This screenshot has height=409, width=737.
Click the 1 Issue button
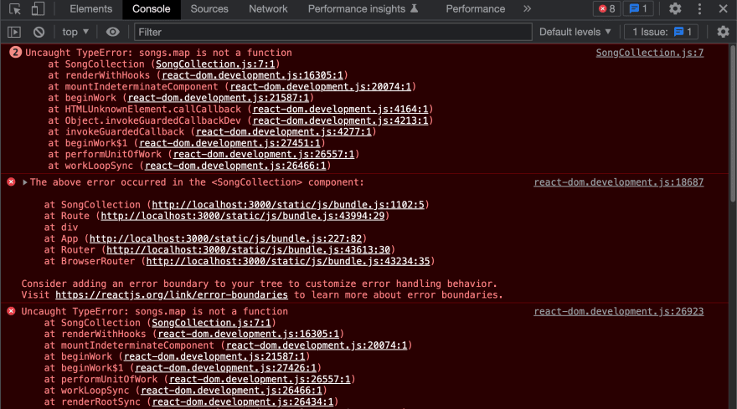(x=662, y=32)
